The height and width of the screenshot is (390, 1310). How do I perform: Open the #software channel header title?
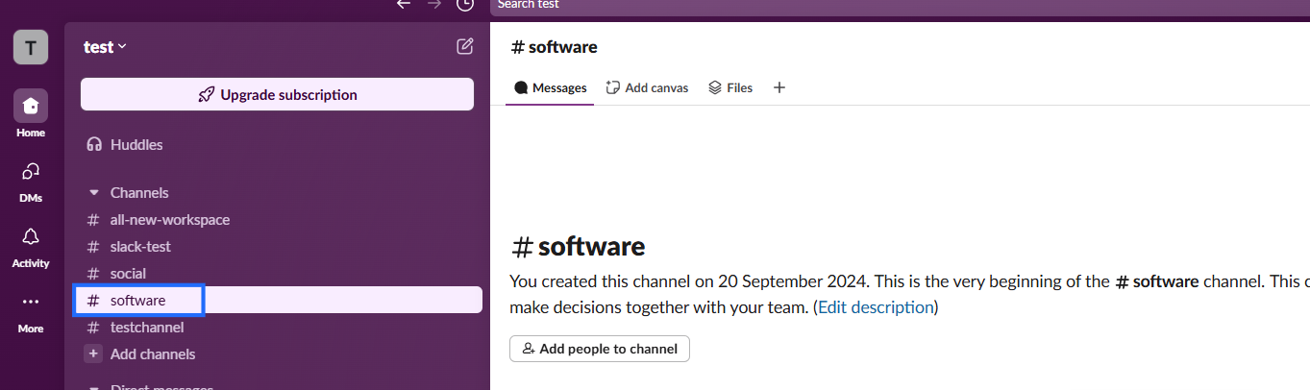click(555, 47)
